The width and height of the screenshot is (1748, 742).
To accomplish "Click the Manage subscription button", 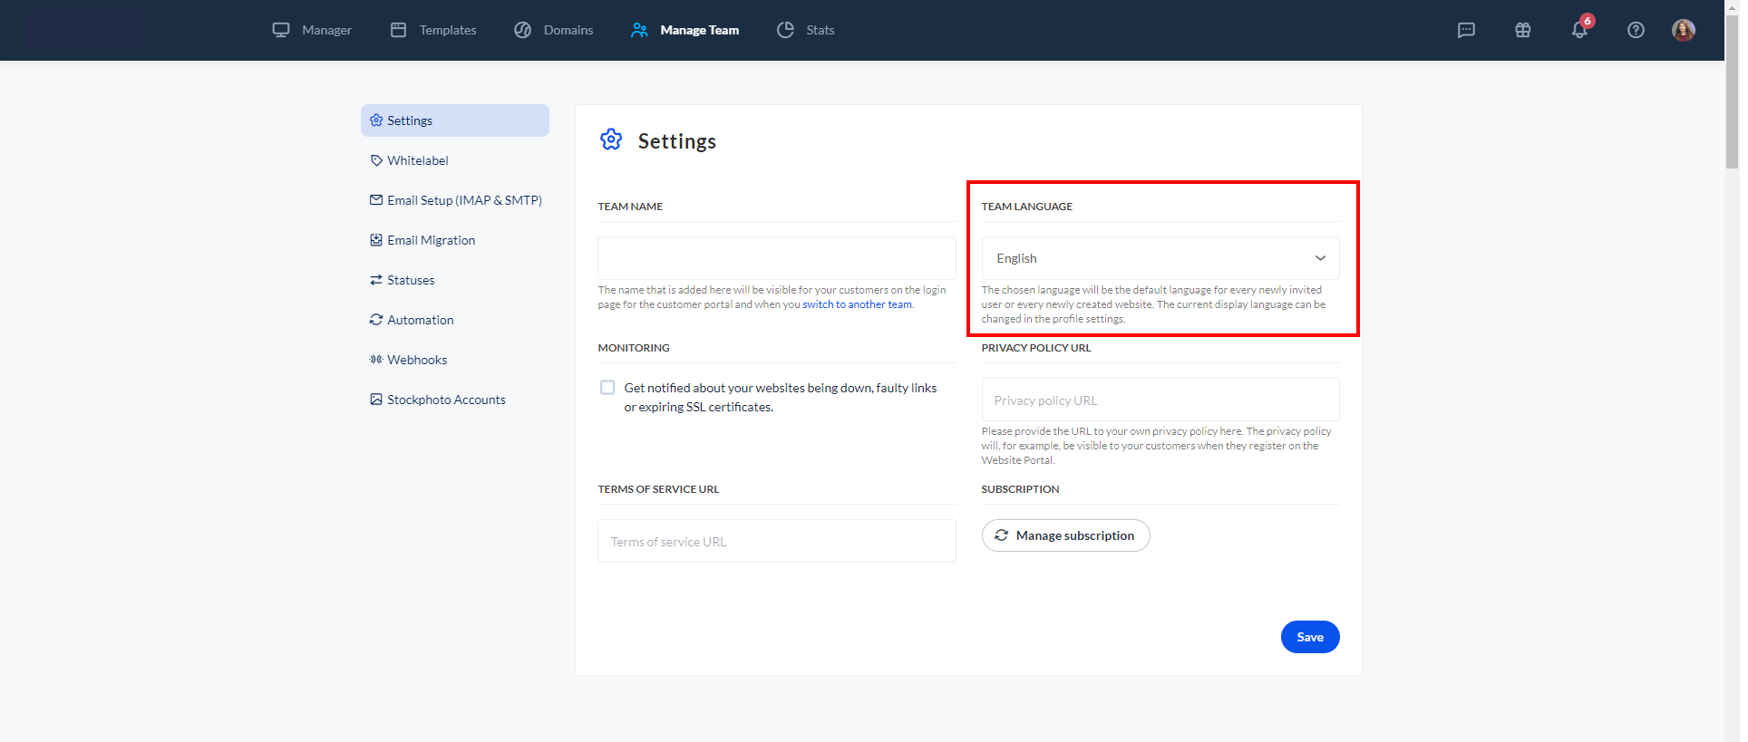I will click(x=1065, y=535).
